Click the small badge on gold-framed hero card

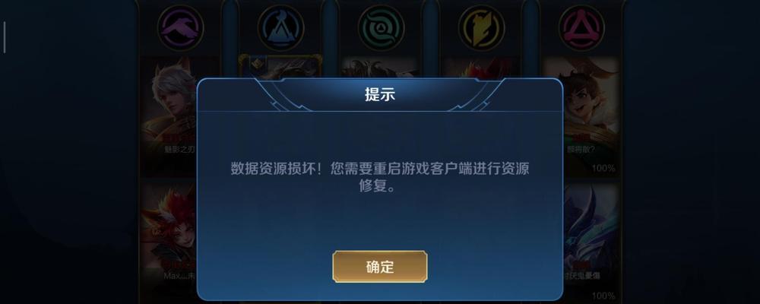pos(256,64)
